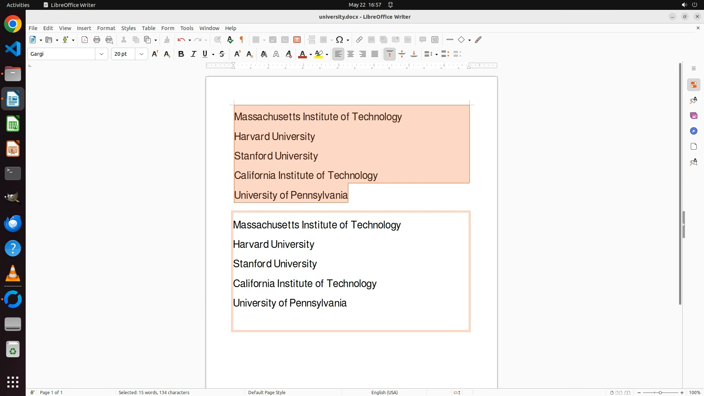This screenshot has height=396, width=704.
Task: Expand the font size dropdown
Action: pyautogui.click(x=142, y=54)
